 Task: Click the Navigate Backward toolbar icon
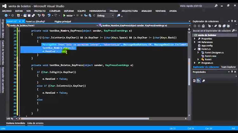click(x=6, y=15)
